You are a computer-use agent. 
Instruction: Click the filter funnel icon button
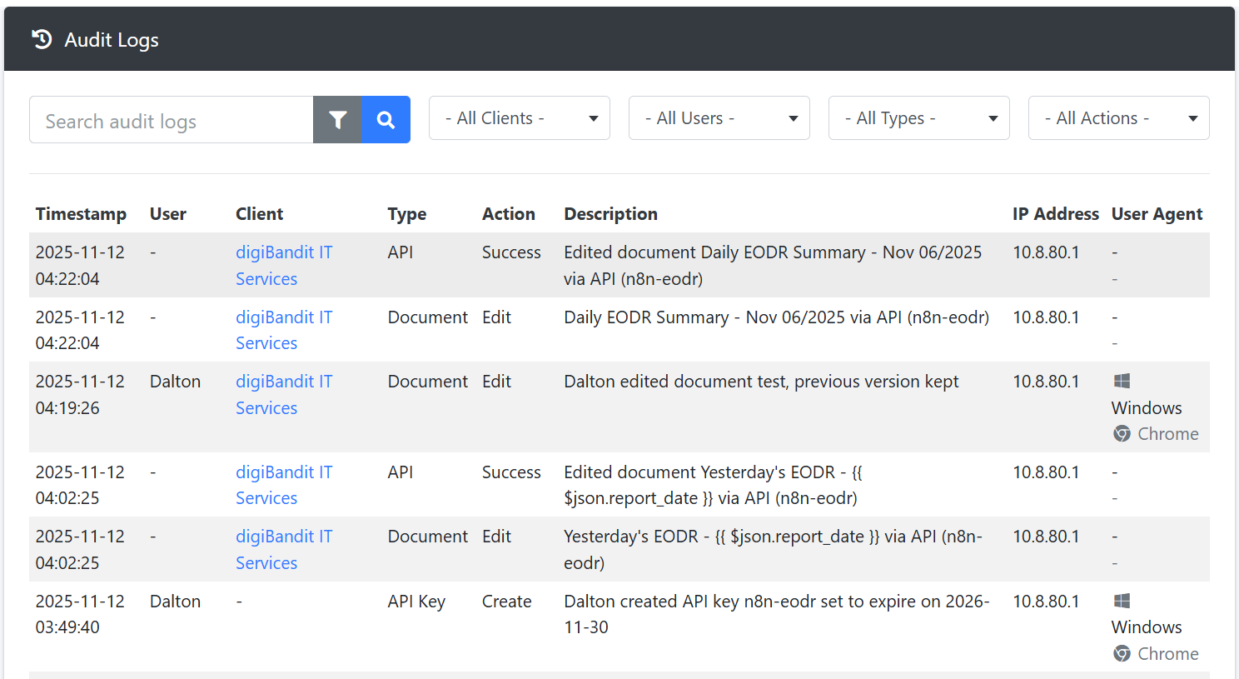point(337,120)
